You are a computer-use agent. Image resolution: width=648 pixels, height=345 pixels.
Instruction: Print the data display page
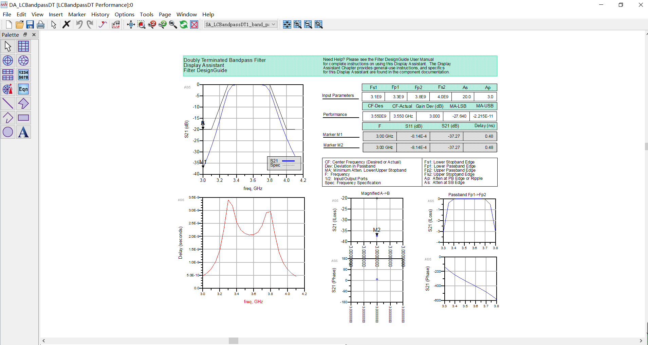40,24
